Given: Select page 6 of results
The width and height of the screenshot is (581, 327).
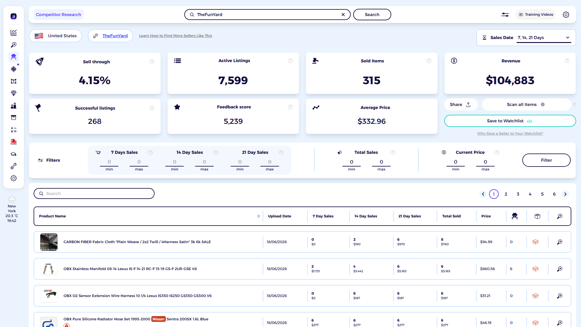Looking at the screenshot, I should pos(554,194).
